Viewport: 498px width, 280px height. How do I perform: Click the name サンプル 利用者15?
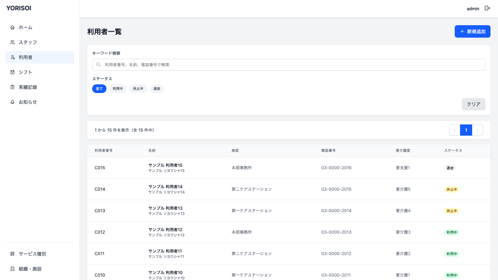(166, 165)
